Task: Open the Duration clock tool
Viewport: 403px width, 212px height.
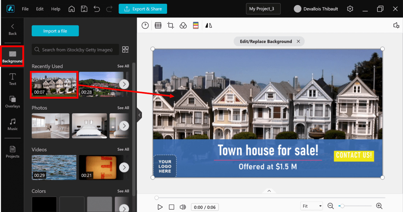Action: (x=145, y=25)
